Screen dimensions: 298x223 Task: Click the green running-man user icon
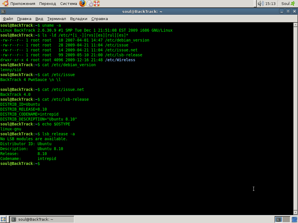293,3
